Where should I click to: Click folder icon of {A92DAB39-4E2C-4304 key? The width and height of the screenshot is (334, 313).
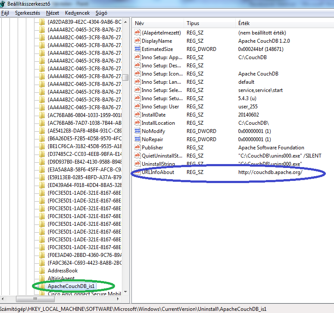[x=42, y=22]
